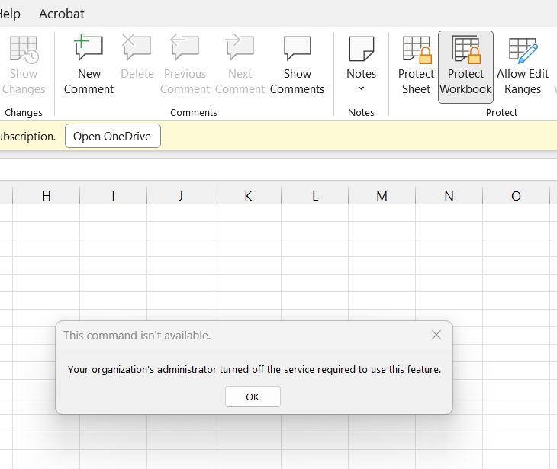Image resolution: width=557 pixels, height=469 pixels.
Task: Select column J header
Action: click(181, 196)
